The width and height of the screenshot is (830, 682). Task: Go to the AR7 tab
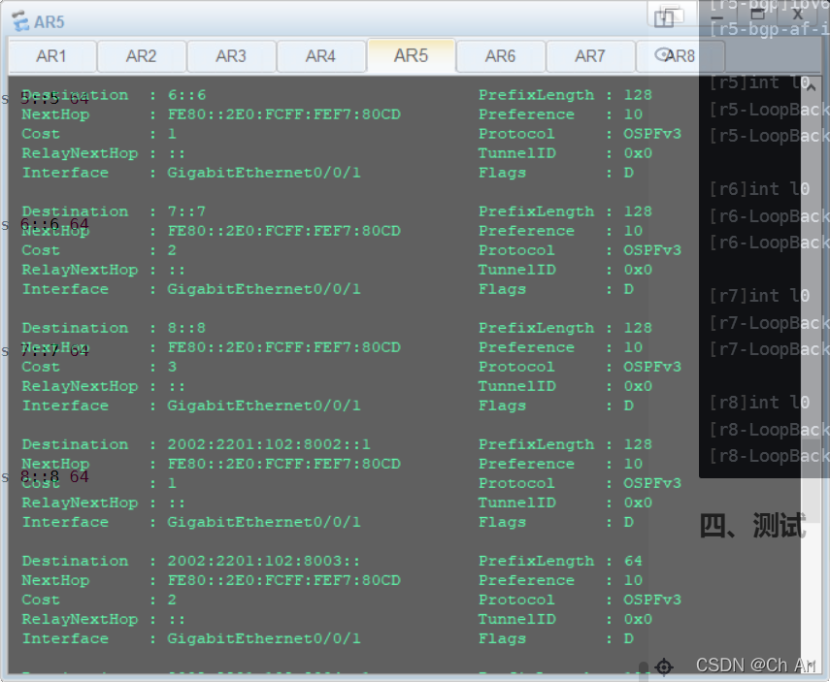[x=590, y=56]
